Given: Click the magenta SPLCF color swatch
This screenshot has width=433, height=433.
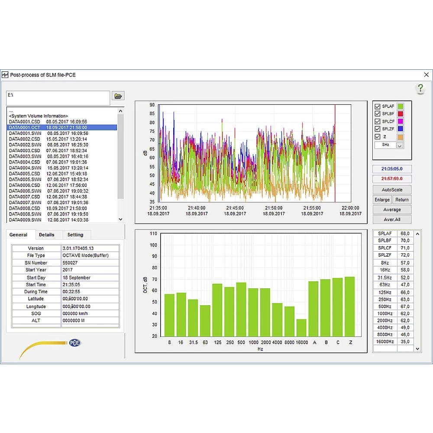Looking at the screenshot, I should coord(401,122).
